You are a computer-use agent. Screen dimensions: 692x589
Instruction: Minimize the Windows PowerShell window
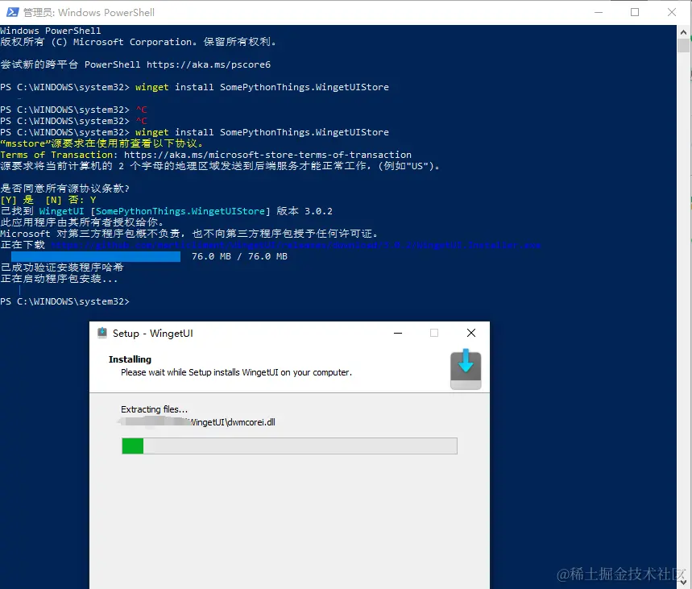(x=599, y=12)
